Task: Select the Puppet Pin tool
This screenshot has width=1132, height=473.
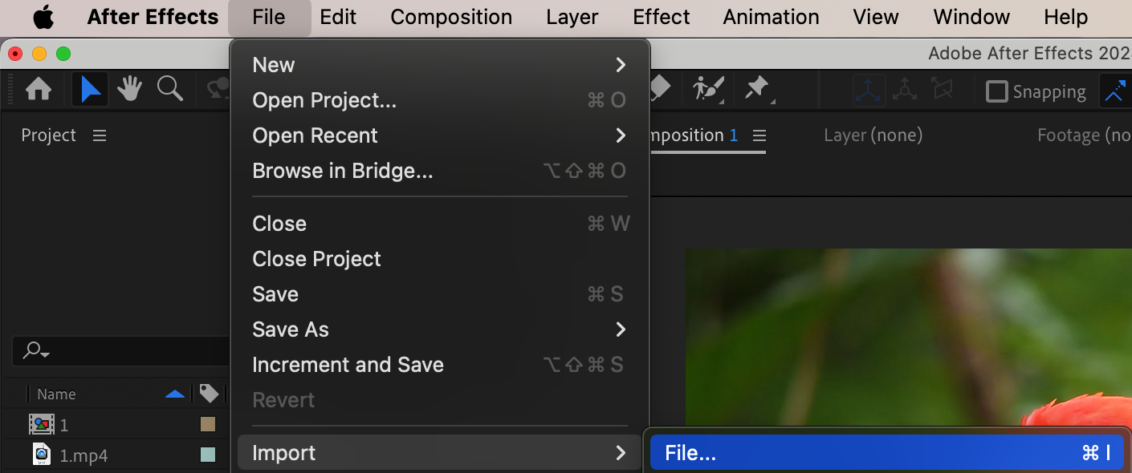Action: pos(758,89)
